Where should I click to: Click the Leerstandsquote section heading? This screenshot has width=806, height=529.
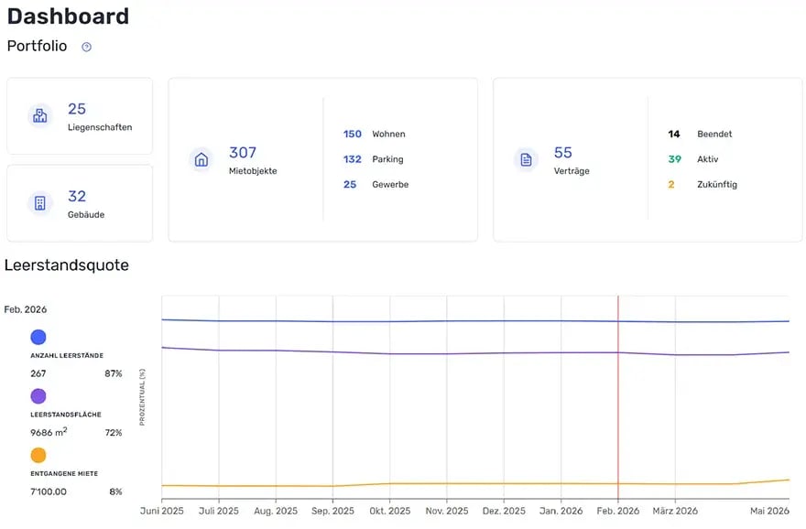coord(67,265)
